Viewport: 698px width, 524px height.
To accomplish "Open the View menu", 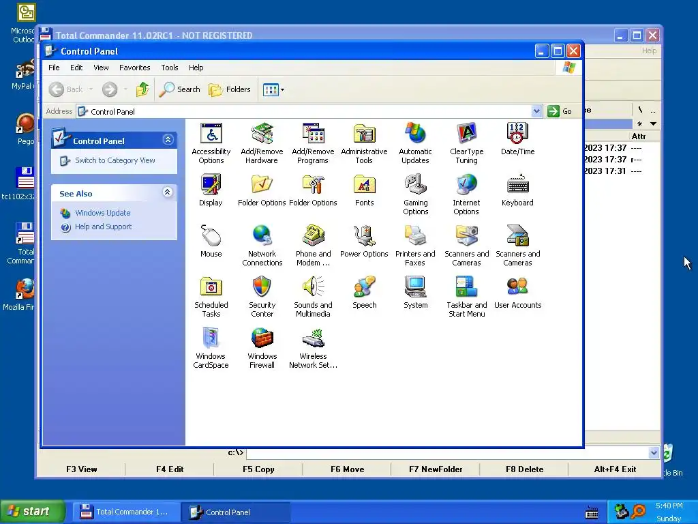I will [x=101, y=68].
